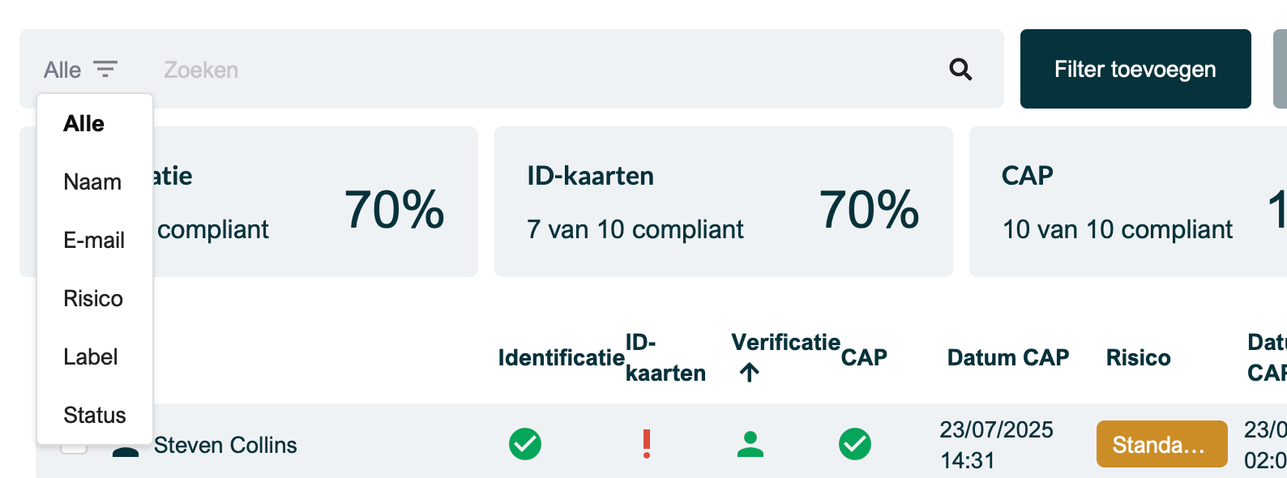The width and height of the screenshot is (1287, 478).
Task: Click Steven Collins' green Identificatie checkmark
Action: [x=525, y=444]
